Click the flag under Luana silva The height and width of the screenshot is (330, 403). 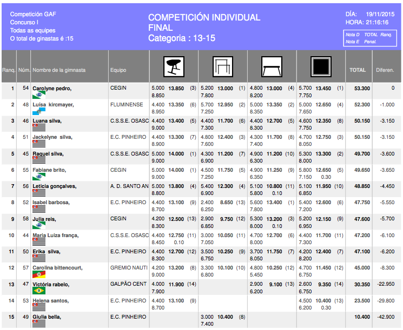point(39,127)
